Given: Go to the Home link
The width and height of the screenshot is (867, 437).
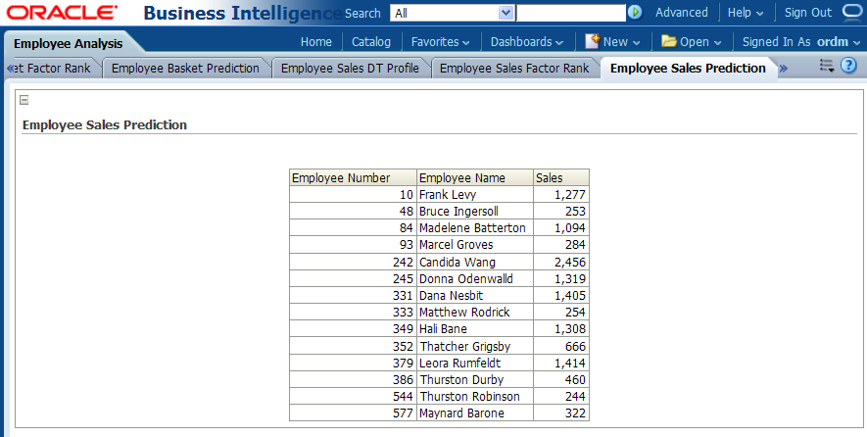Looking at the screenshot, I should (x=315, y=42).
